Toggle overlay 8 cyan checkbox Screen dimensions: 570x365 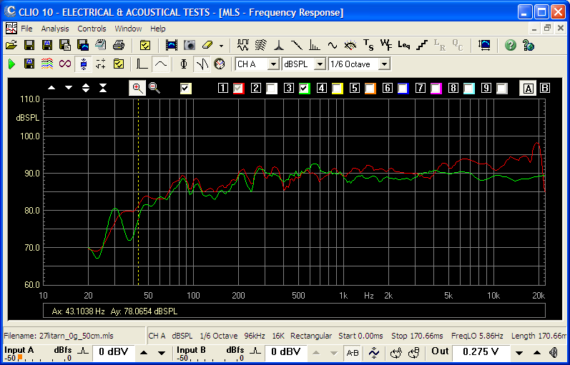pos(468,89)
